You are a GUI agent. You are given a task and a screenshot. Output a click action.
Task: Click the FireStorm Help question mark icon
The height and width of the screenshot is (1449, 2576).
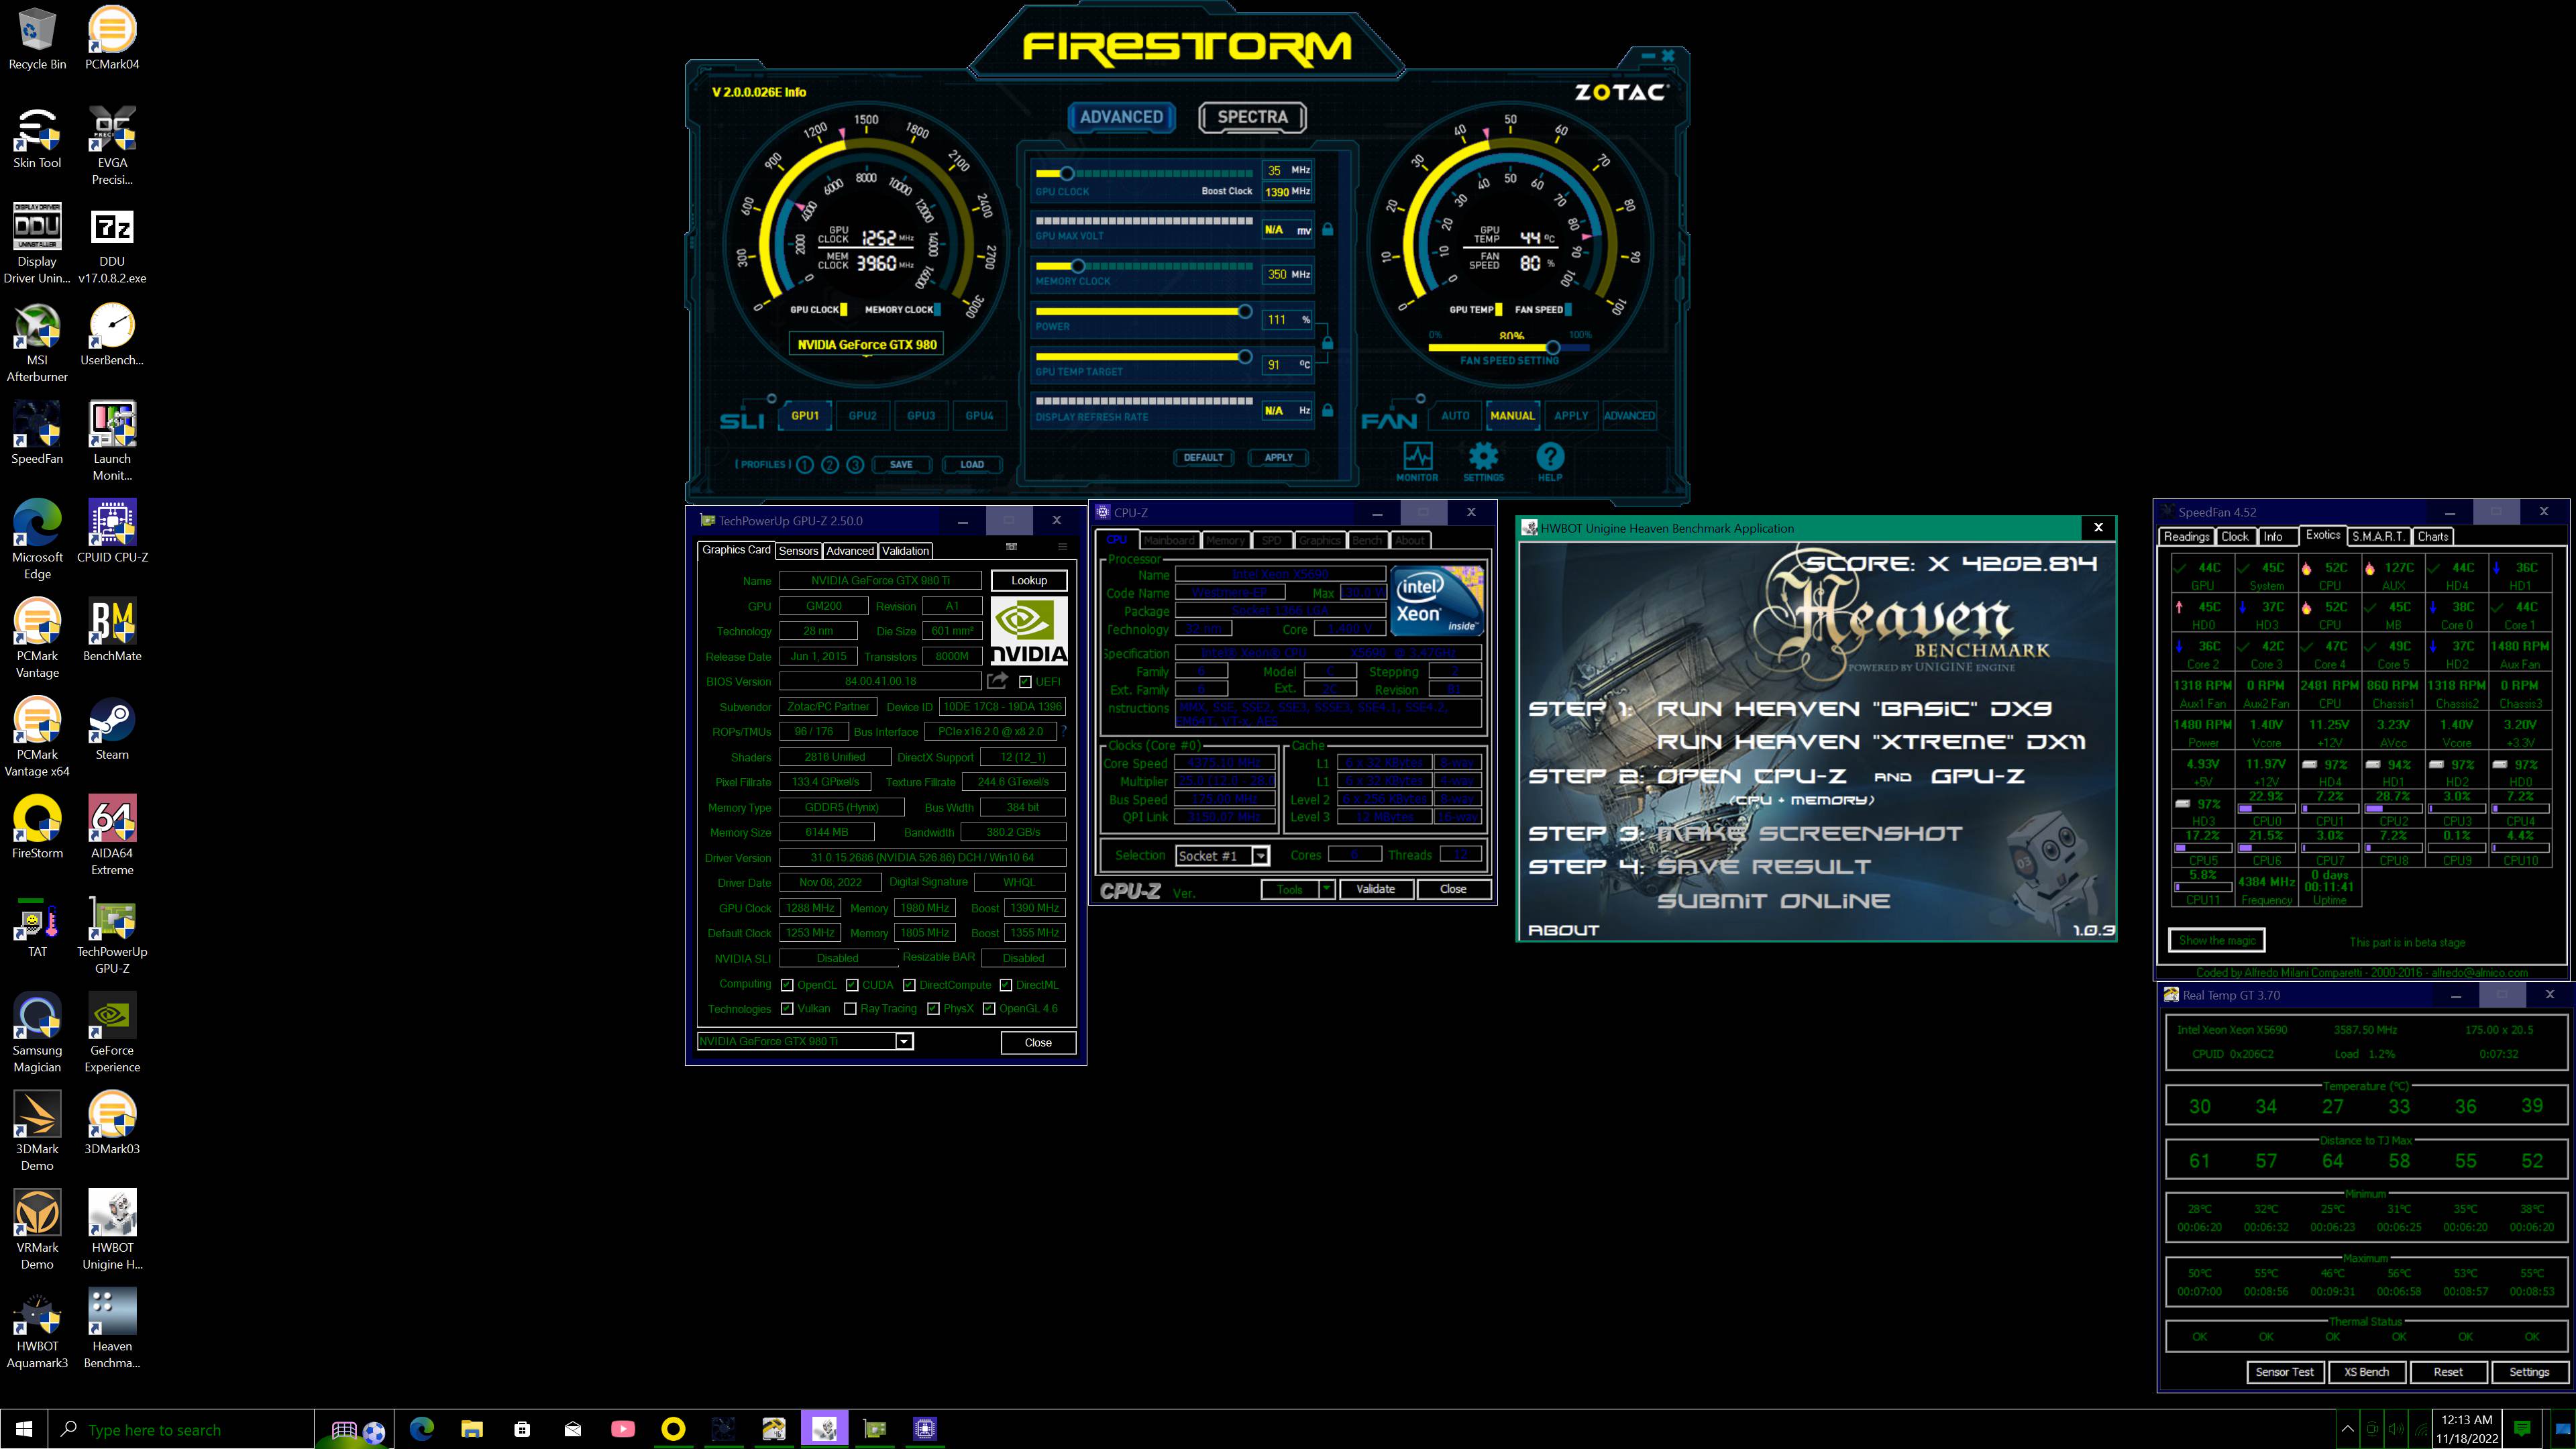tap(1549, 457)
